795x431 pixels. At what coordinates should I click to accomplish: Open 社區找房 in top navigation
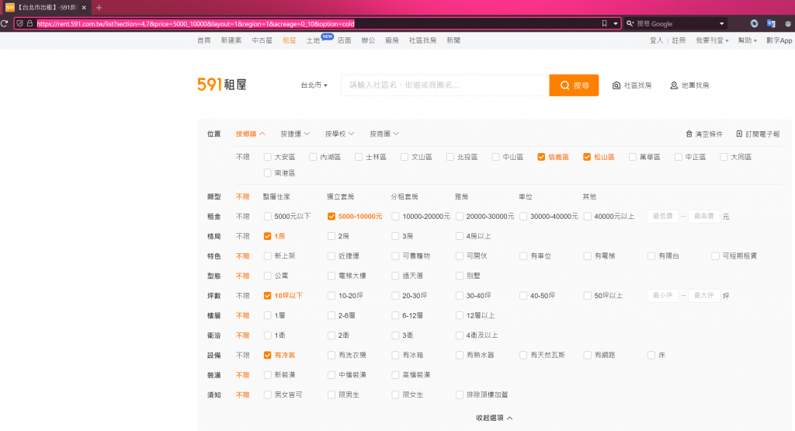pyautogui.click(x=423, y=40)
